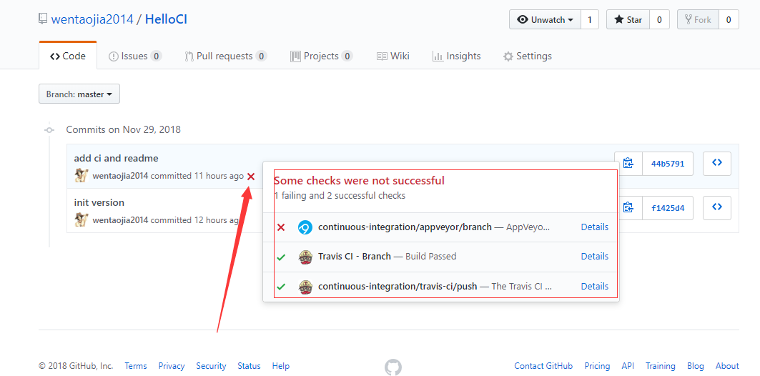Open the "init version" commit
Image resolution: width=760 pixels, height=376 pixels.
(x=99, y=202)
